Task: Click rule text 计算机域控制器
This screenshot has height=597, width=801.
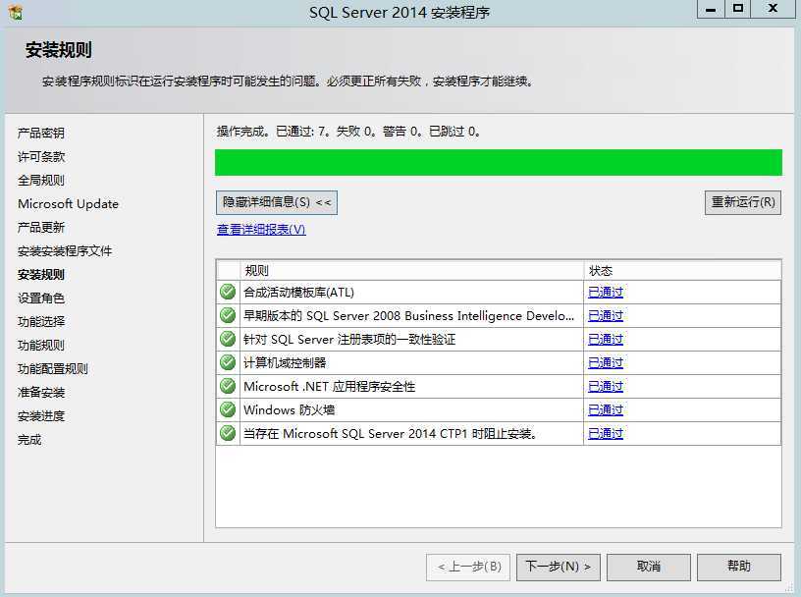Action: pos(285,363)
